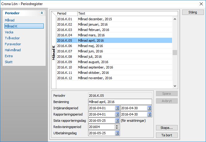Select row 2016.K.12 Månad november, 2016
Screen dimensions: 206x142
(x=114, y=78)
